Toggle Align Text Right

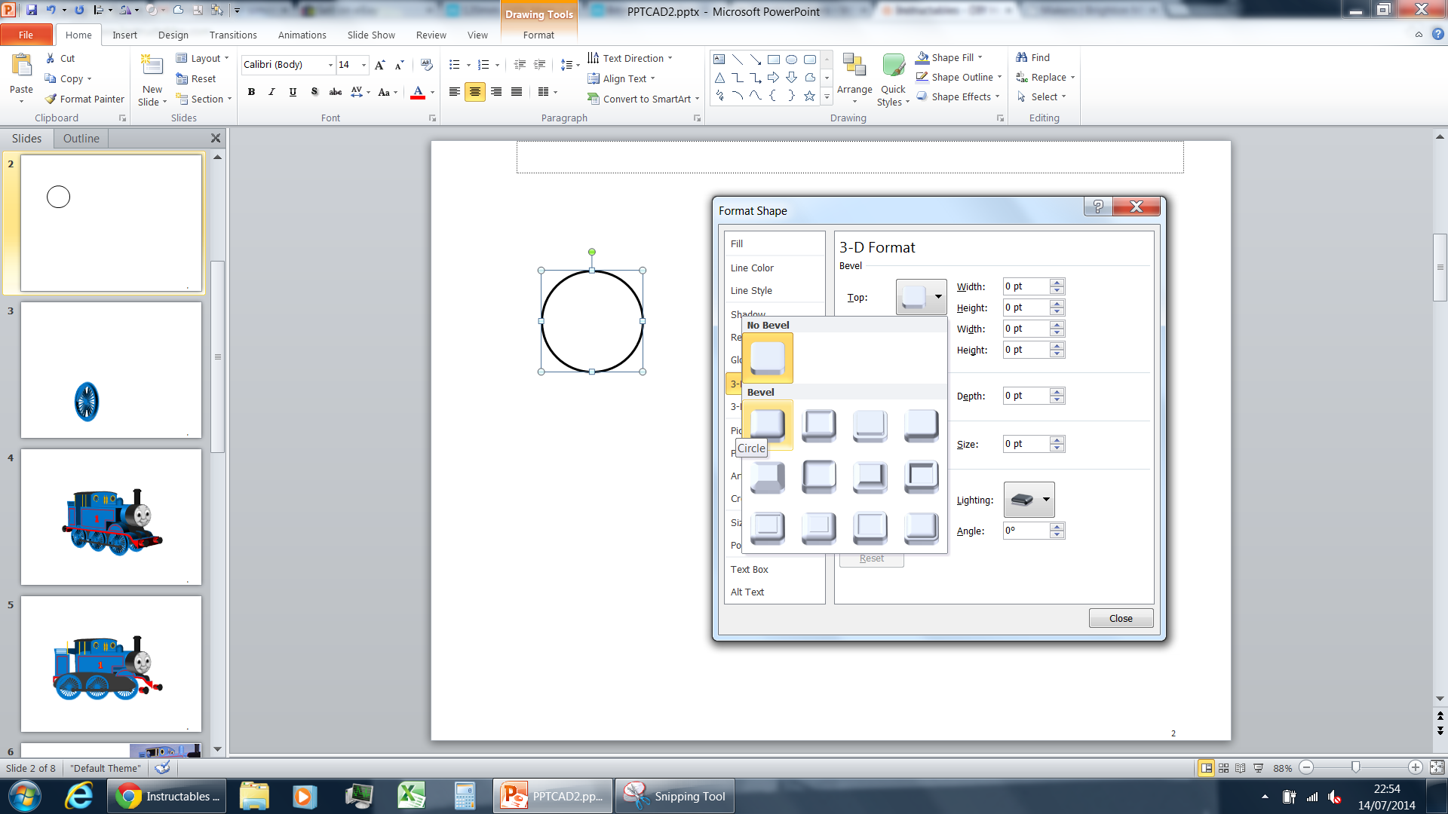coord(495,92)
